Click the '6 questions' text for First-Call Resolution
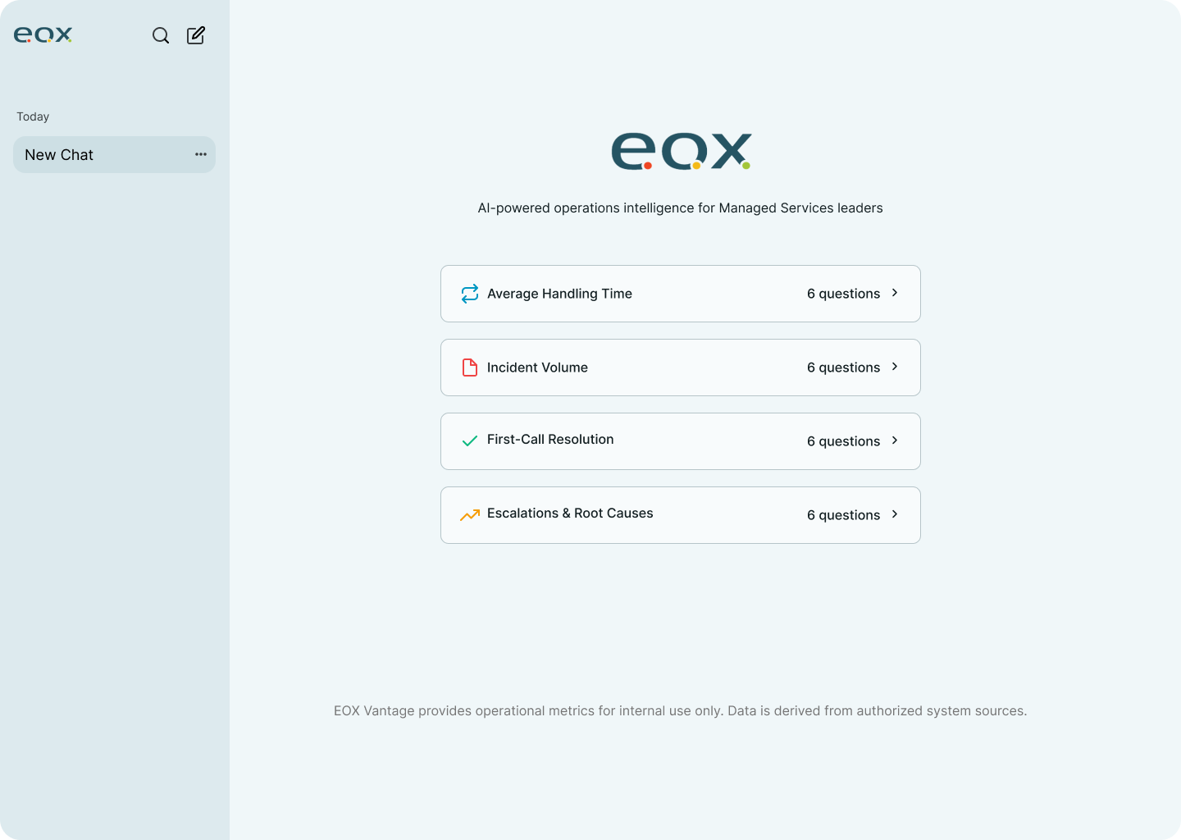This screenshot has width=1181, height=840. [x=843, y=441]
